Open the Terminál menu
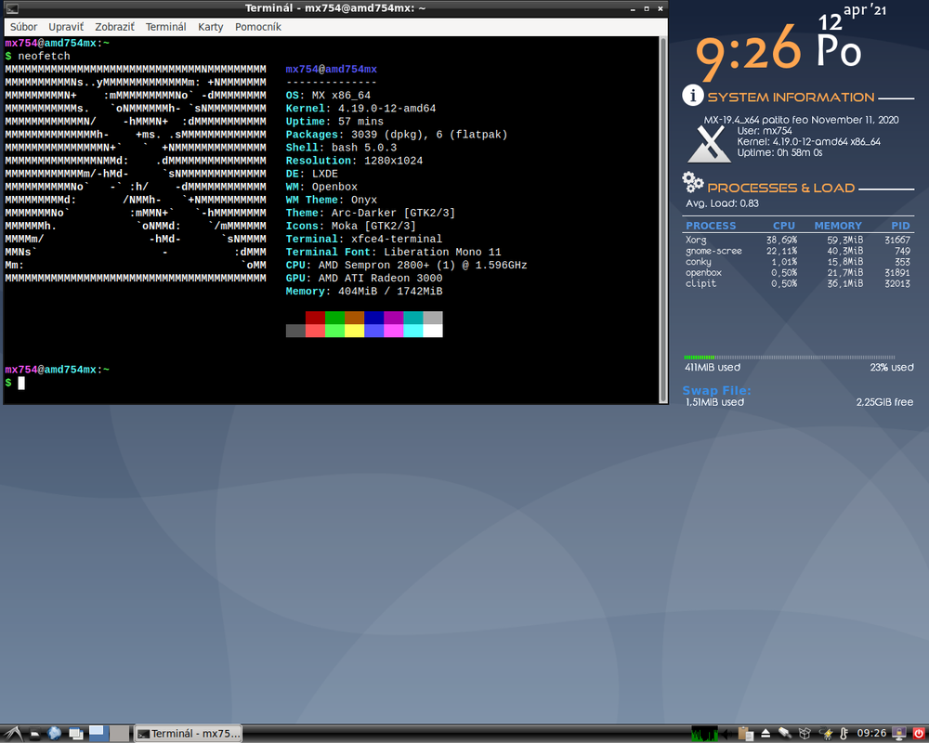The height and width of the screenshot is (743, 929). 166,27
